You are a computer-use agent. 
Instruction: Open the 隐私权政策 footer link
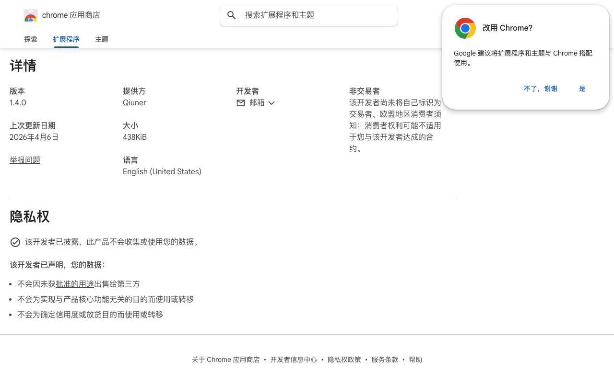344,360
